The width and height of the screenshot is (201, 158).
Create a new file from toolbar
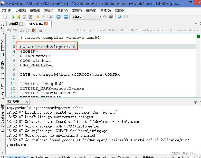tap(5, 17)
